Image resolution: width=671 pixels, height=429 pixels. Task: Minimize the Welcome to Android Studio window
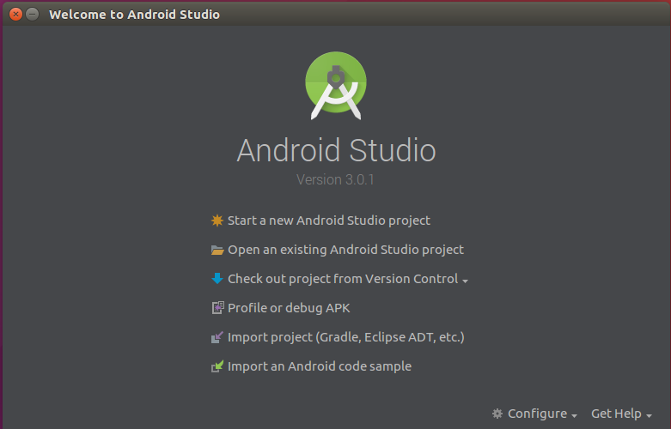(32, 14)
